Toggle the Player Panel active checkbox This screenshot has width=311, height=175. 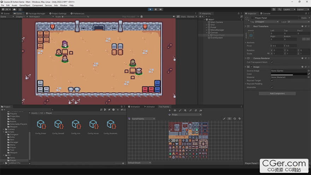point(252,18)
